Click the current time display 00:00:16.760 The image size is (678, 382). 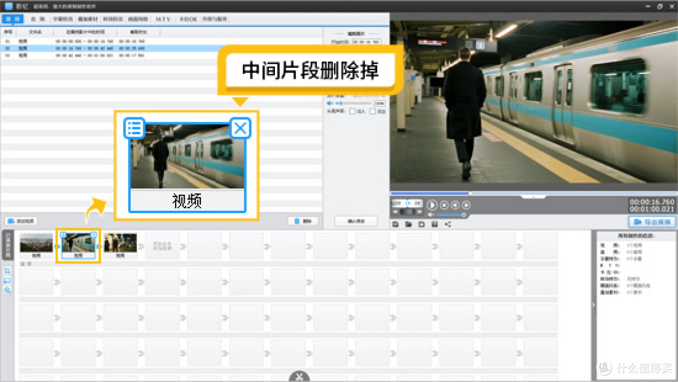click(x=652, y=202)
